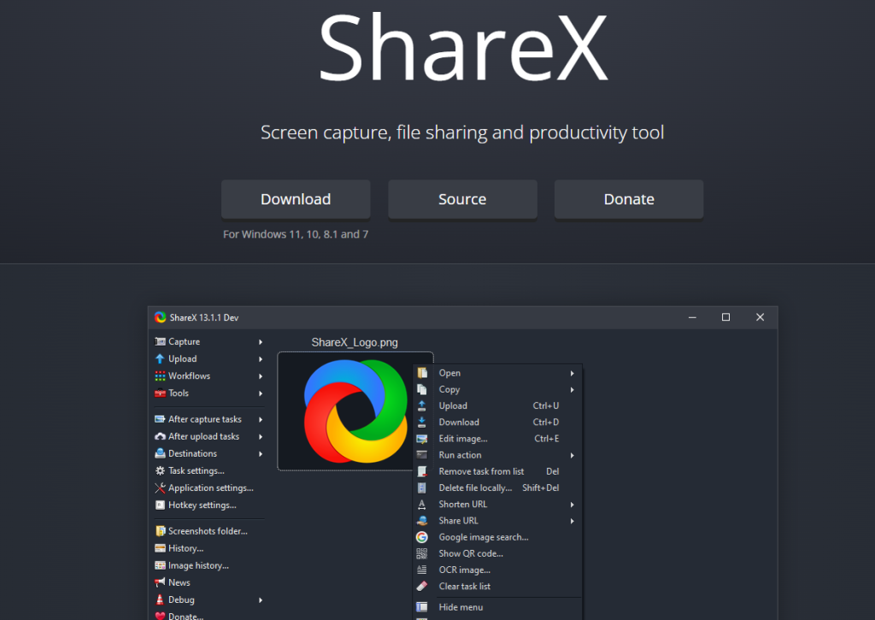Click the Ctrl+D shortcut text
The image size is (875, 620).
click(546, 422)
